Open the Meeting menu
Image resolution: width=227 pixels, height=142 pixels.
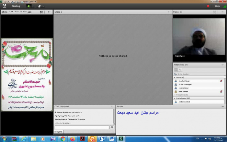click(16, 6)
